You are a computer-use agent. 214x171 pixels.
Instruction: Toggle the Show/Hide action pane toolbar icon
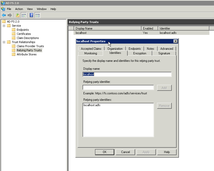pos(37,15)
